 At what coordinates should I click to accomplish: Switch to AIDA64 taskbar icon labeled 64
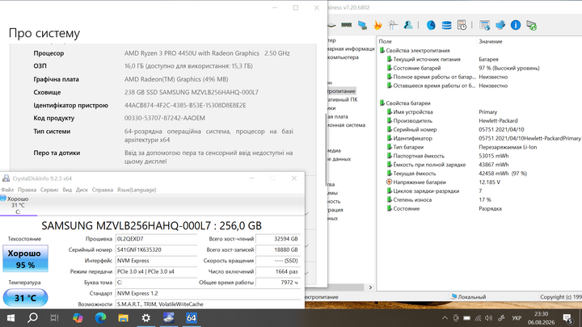(191, 318)
